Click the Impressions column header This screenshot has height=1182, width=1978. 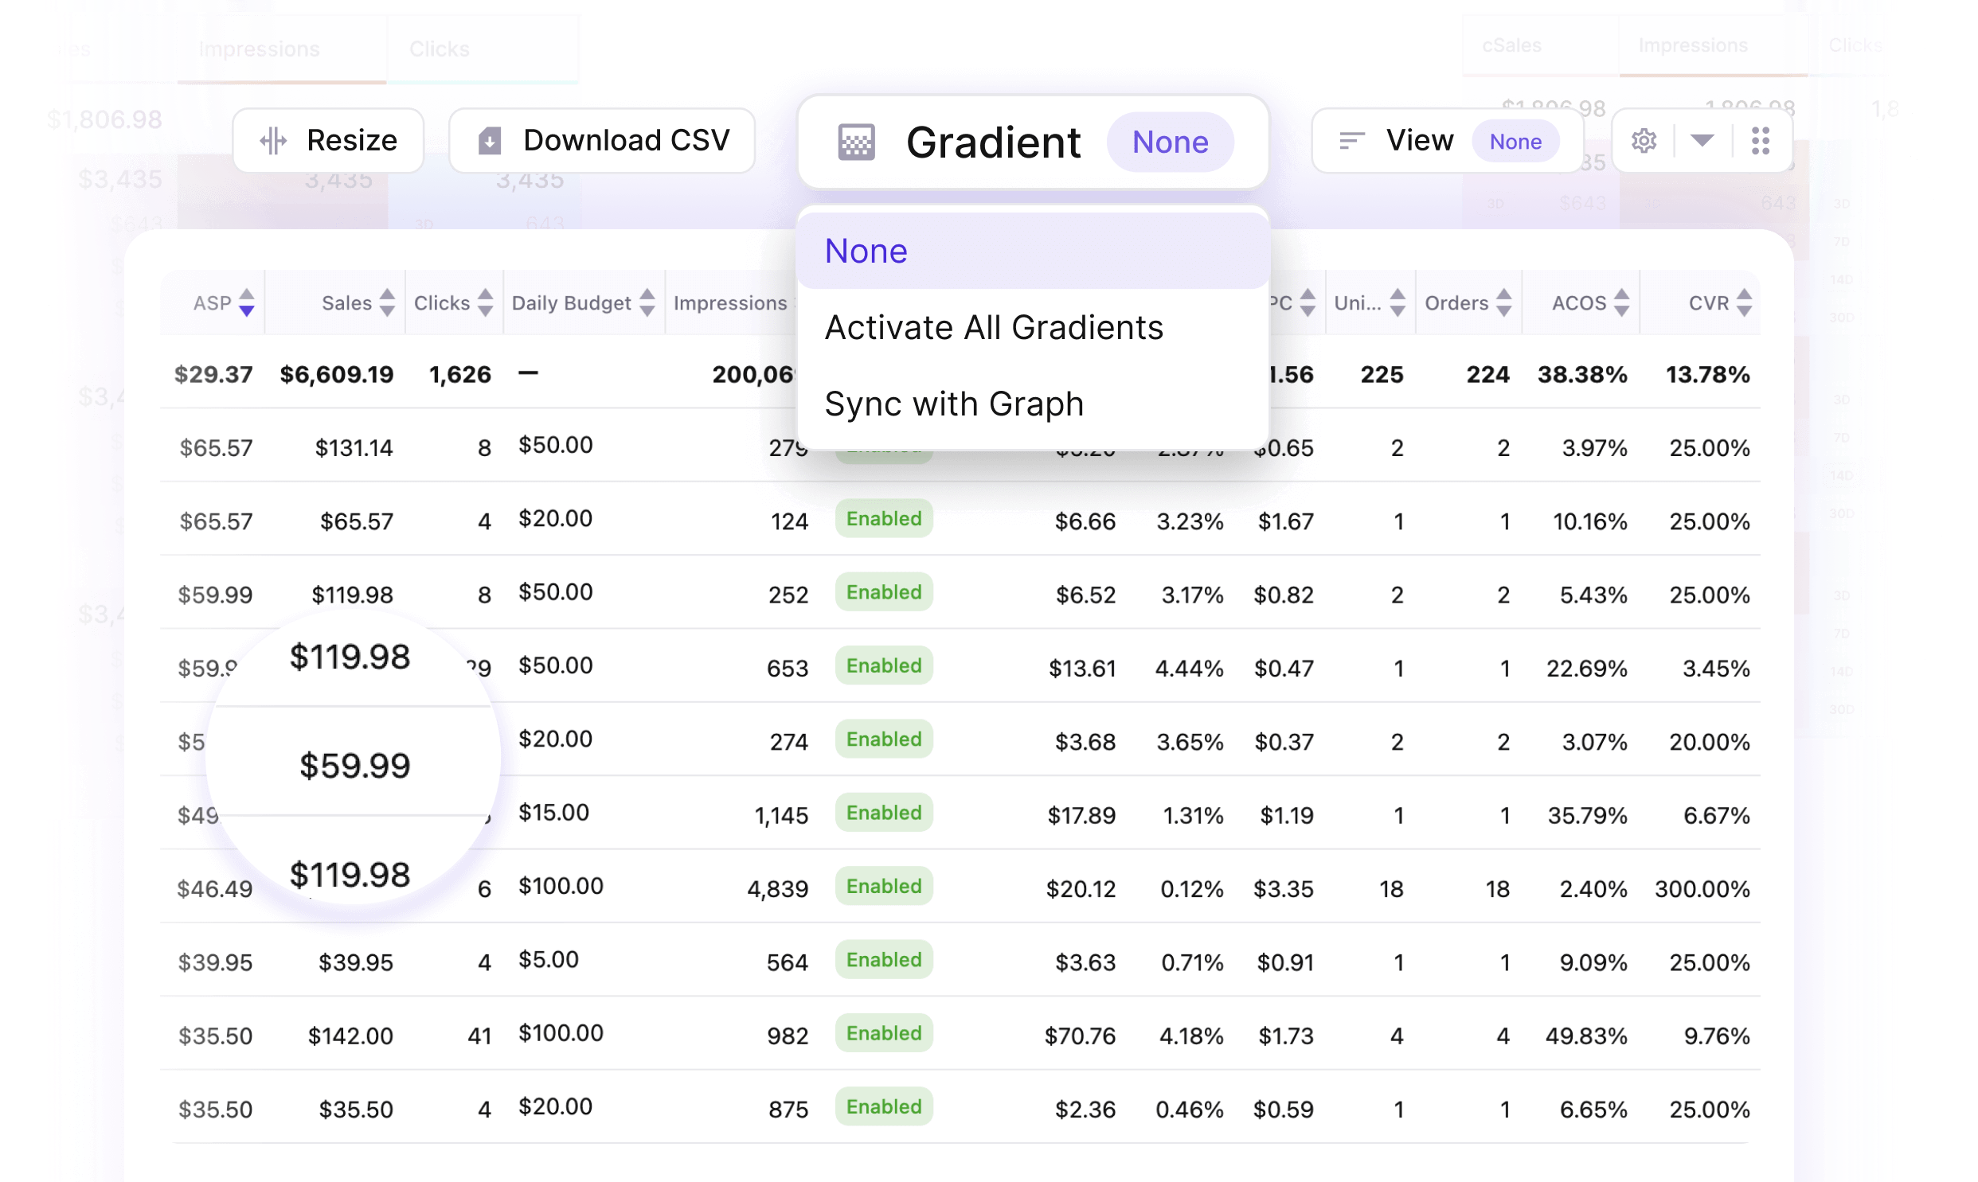click(x=730, y=303)
